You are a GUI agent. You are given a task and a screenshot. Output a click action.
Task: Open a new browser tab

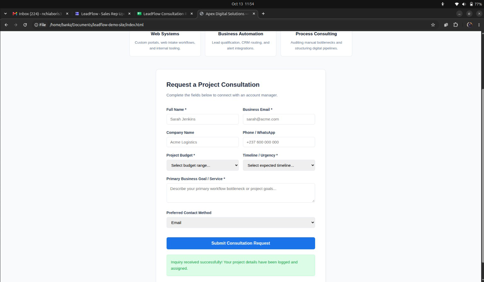263,14
